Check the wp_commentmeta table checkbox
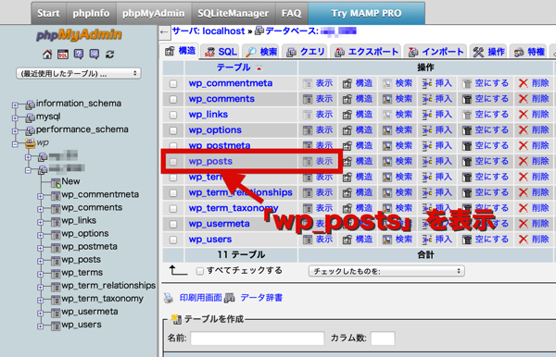 (173, 84)
